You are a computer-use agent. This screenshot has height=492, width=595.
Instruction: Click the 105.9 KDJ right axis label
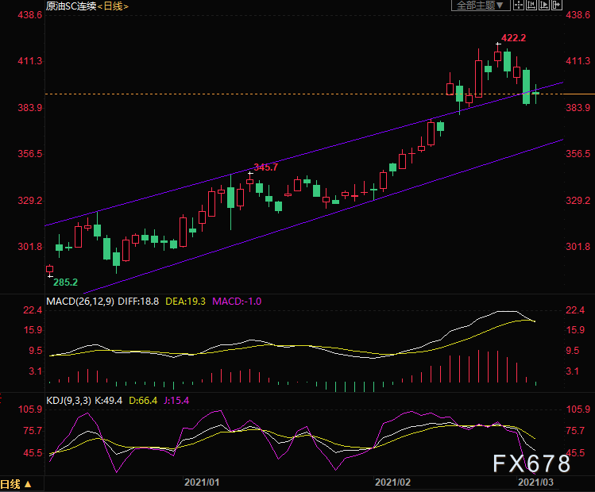[578, 409]
